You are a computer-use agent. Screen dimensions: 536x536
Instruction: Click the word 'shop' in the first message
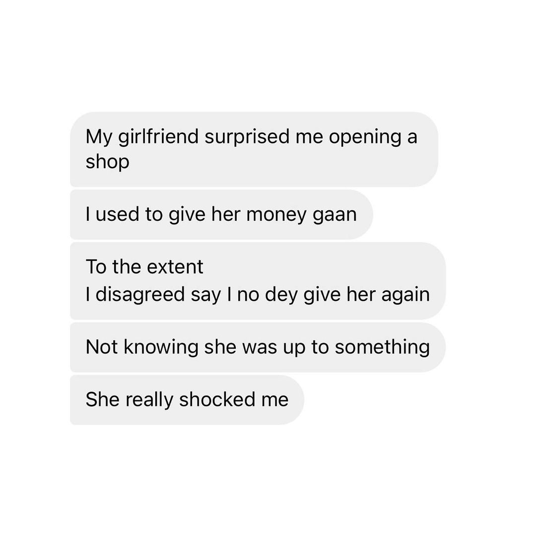(107, 162)
